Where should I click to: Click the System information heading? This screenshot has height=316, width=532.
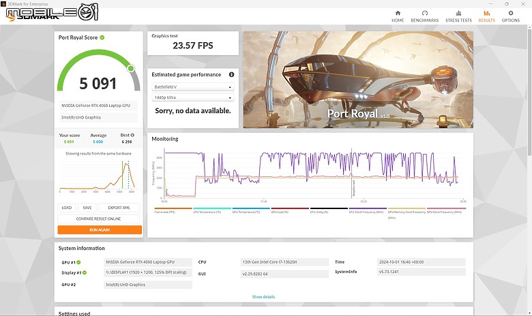[81, 249]
